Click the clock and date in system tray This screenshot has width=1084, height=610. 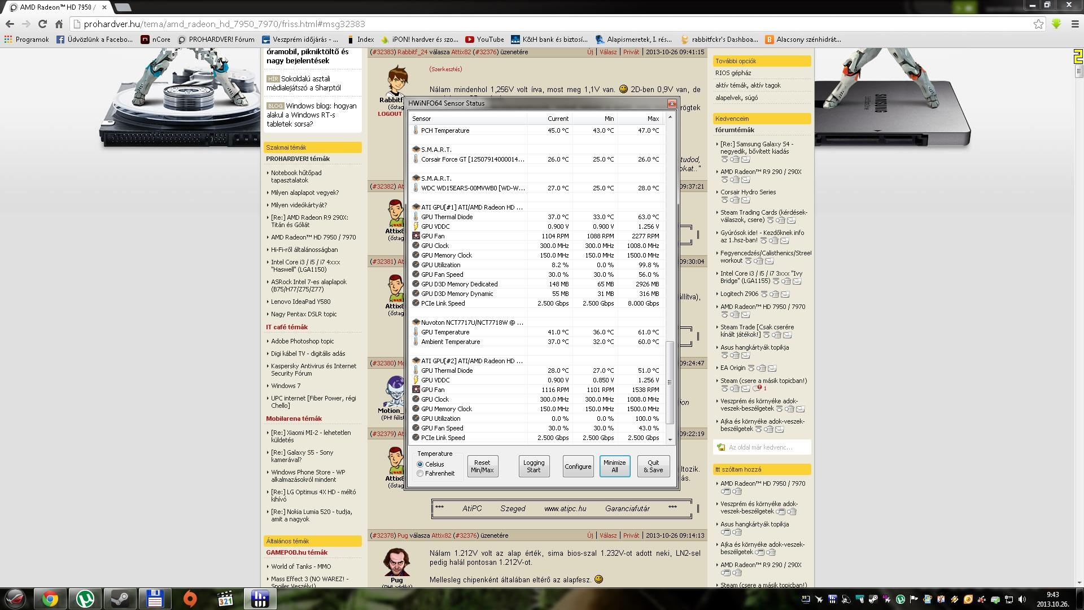1052,599
